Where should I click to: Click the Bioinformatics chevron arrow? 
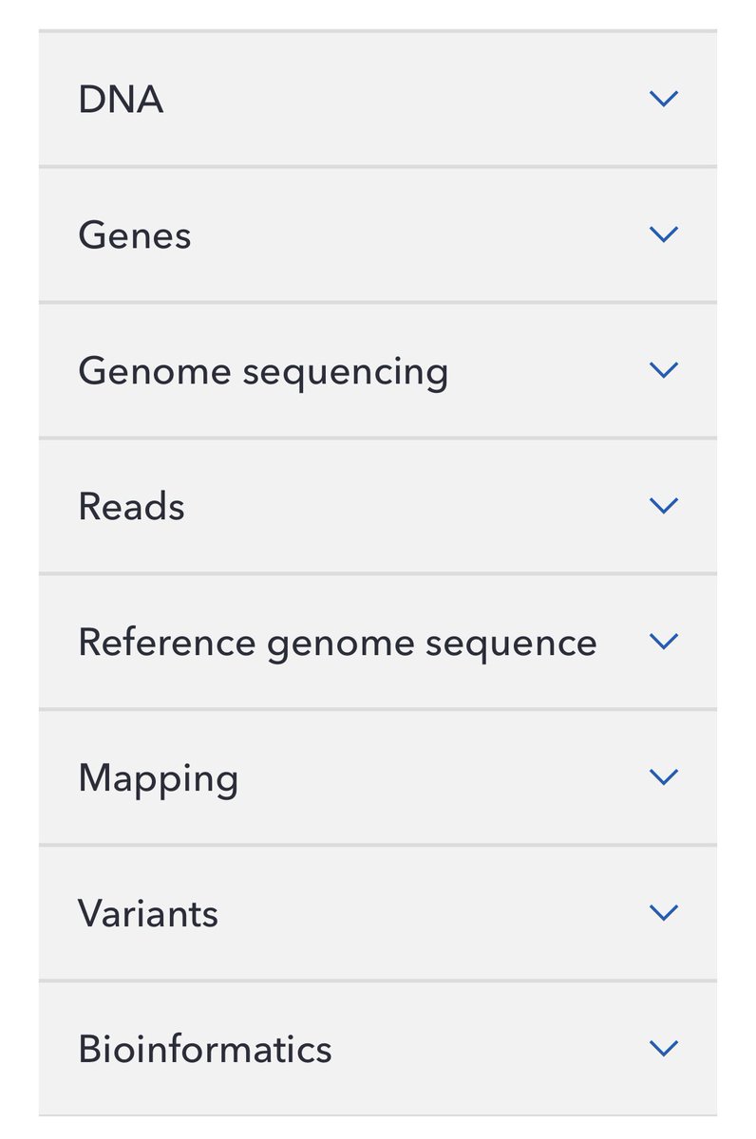click(663, 1048)
